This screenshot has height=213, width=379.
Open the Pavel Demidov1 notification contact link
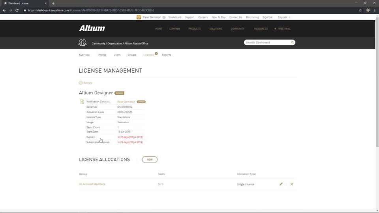pos(126,102)
